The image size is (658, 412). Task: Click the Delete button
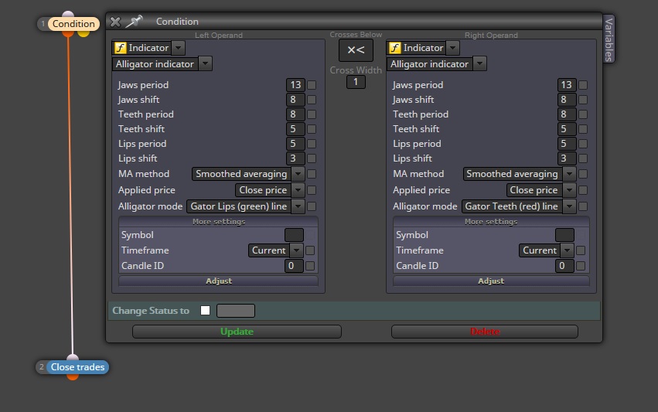click(x=485, y=332)
